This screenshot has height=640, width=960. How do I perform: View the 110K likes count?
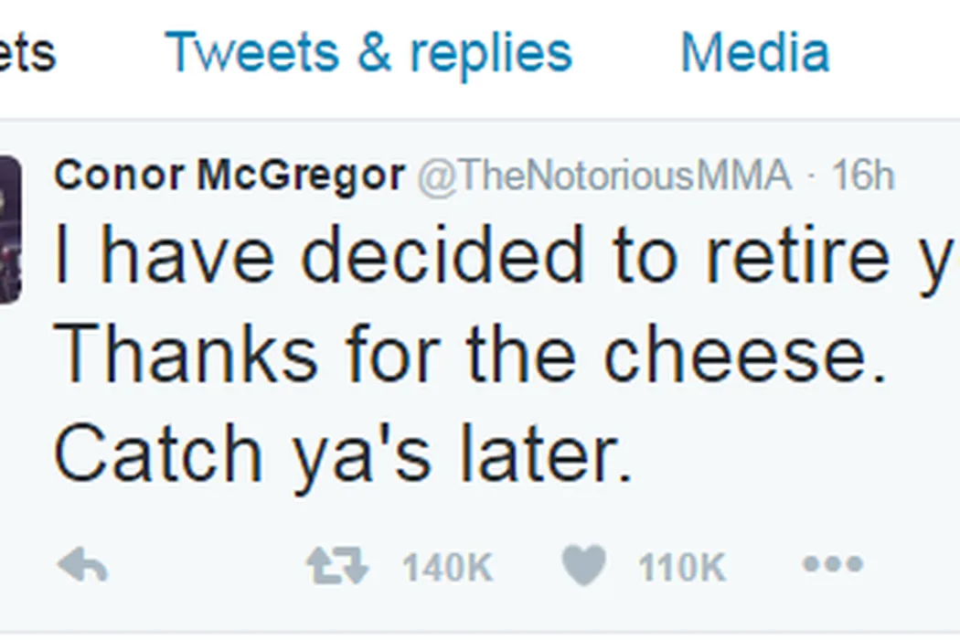(681, 568)
